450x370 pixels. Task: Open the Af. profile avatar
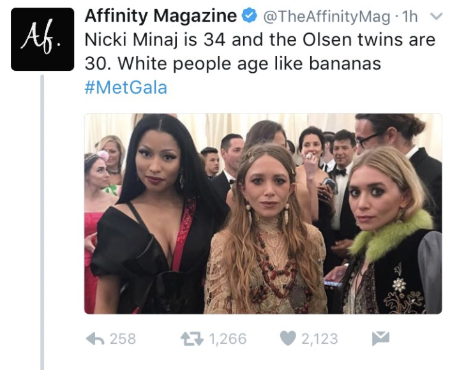point(43,40)
